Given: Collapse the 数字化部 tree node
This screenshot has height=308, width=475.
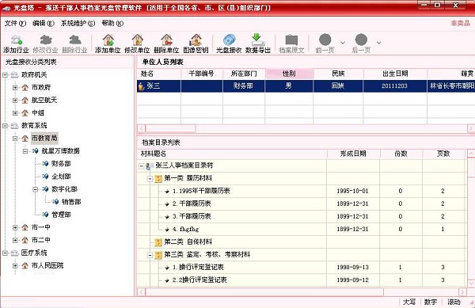Looking at the screenshot, I should 36,189.
